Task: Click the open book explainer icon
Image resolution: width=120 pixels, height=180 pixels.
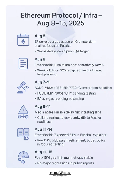Action: [23, 134]
